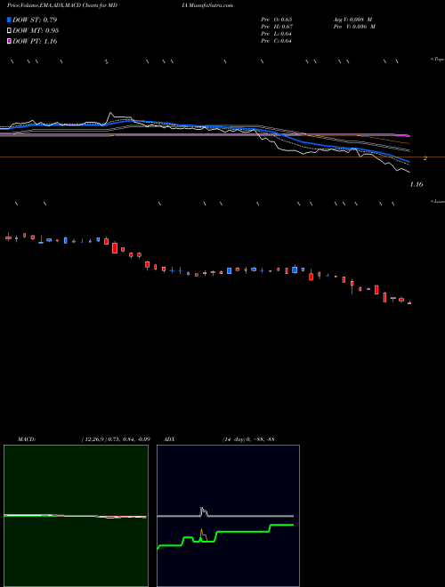This screenshot has width=445, height=587.
Task: Open the dark blue ADX indicator panel
Action: (x=228, y=516)
